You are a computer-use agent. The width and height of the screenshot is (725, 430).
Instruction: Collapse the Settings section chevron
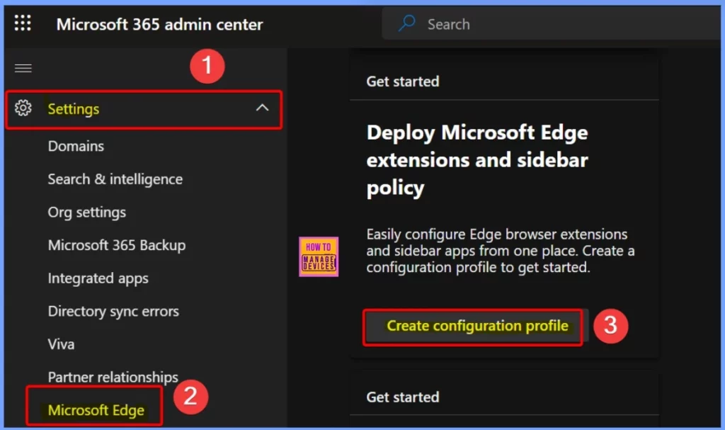[262, 108]
